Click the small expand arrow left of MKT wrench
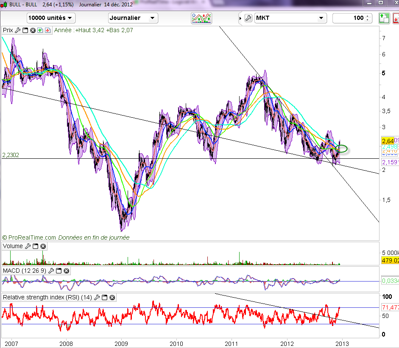 coord(240,18)
